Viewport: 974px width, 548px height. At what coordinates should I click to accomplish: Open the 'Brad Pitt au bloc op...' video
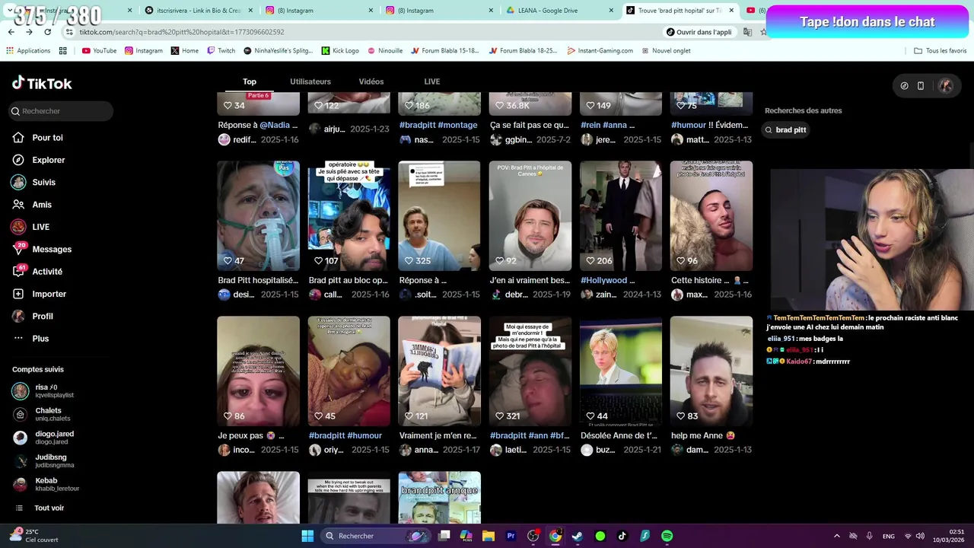(x=349, y=215)
